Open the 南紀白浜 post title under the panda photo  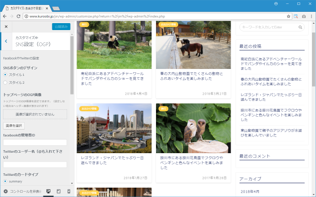[112, 78]
